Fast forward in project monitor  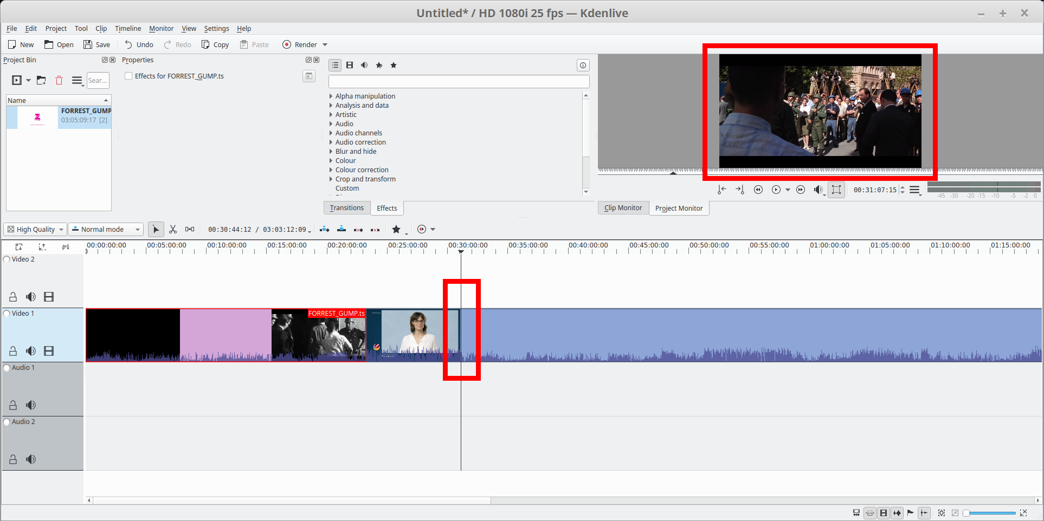[801, 190]
